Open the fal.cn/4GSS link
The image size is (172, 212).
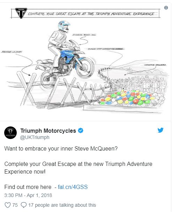73,187
